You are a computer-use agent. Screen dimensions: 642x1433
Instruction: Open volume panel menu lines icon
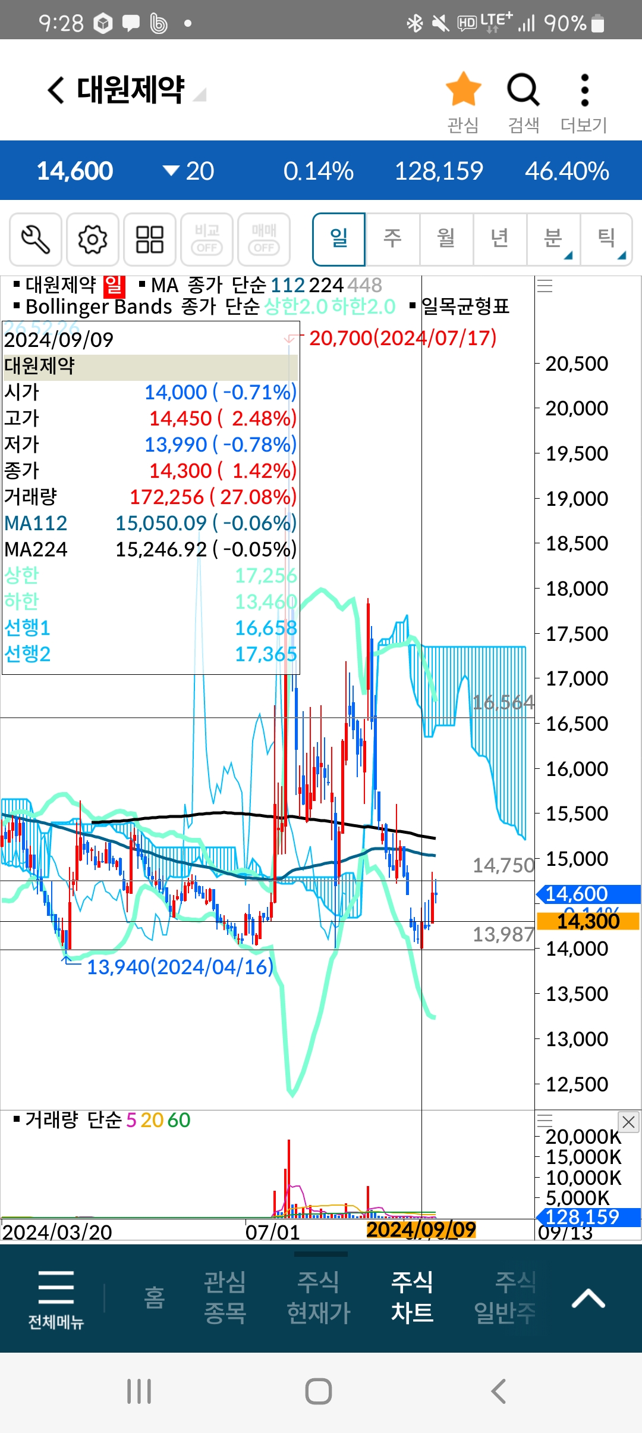coord(545,1120)
